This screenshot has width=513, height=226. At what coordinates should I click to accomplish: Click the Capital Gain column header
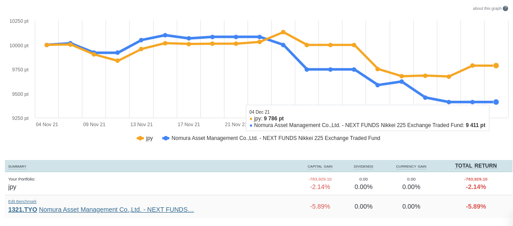(320, 166)
